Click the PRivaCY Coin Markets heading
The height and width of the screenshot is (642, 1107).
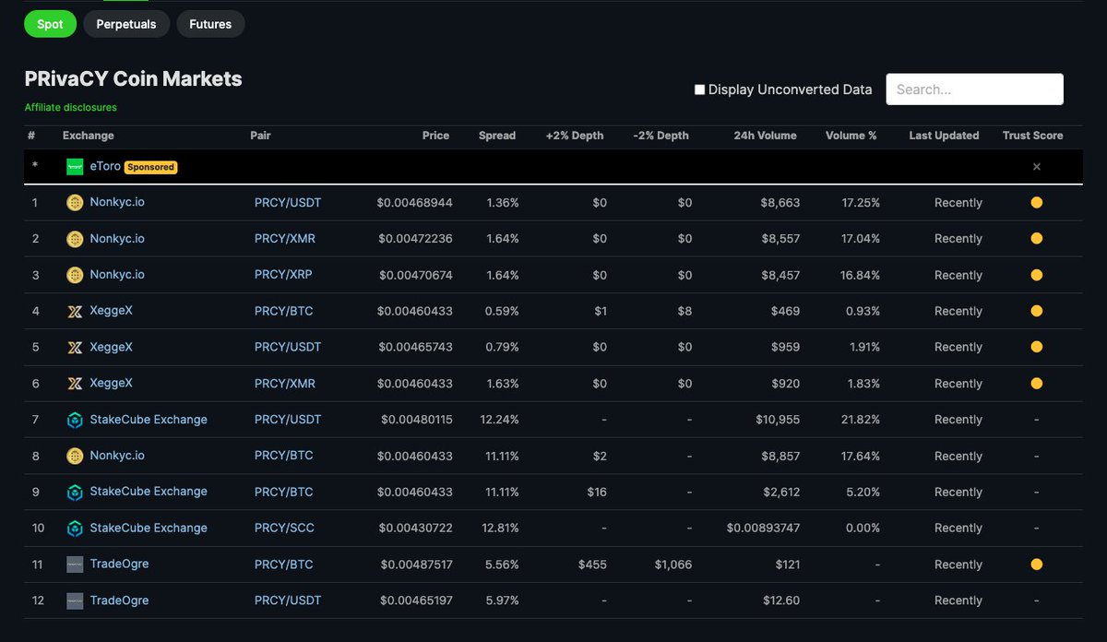point(133,79)
